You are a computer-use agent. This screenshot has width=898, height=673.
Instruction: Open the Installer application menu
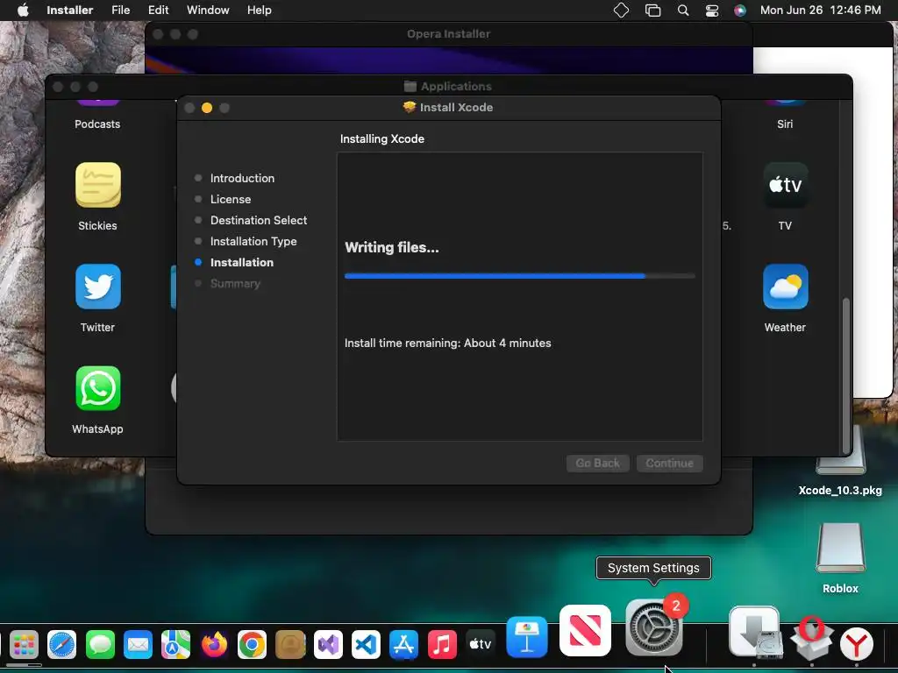pyautogui.click(x=70, y=11)
